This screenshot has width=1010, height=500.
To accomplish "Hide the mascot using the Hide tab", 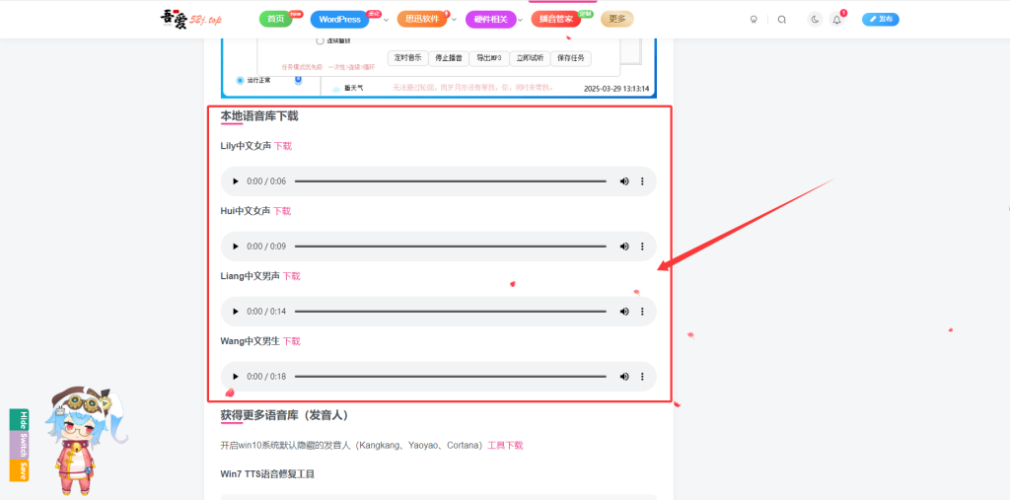I will 19,420.
